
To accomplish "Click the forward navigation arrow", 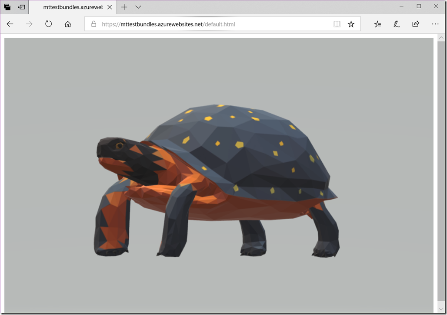I will 29,24.
